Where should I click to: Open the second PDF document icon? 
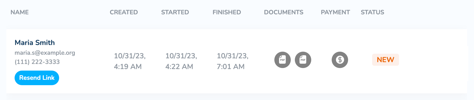(x=303, y=60)
